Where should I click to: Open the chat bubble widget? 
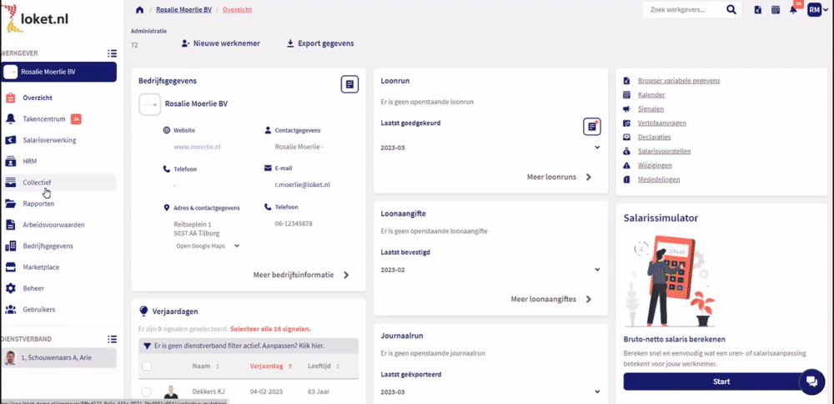pyautogui.click(x=811, y=381)
